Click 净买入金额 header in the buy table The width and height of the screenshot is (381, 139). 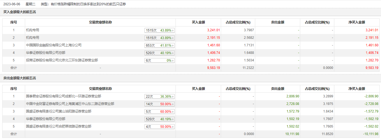point(357,22)
